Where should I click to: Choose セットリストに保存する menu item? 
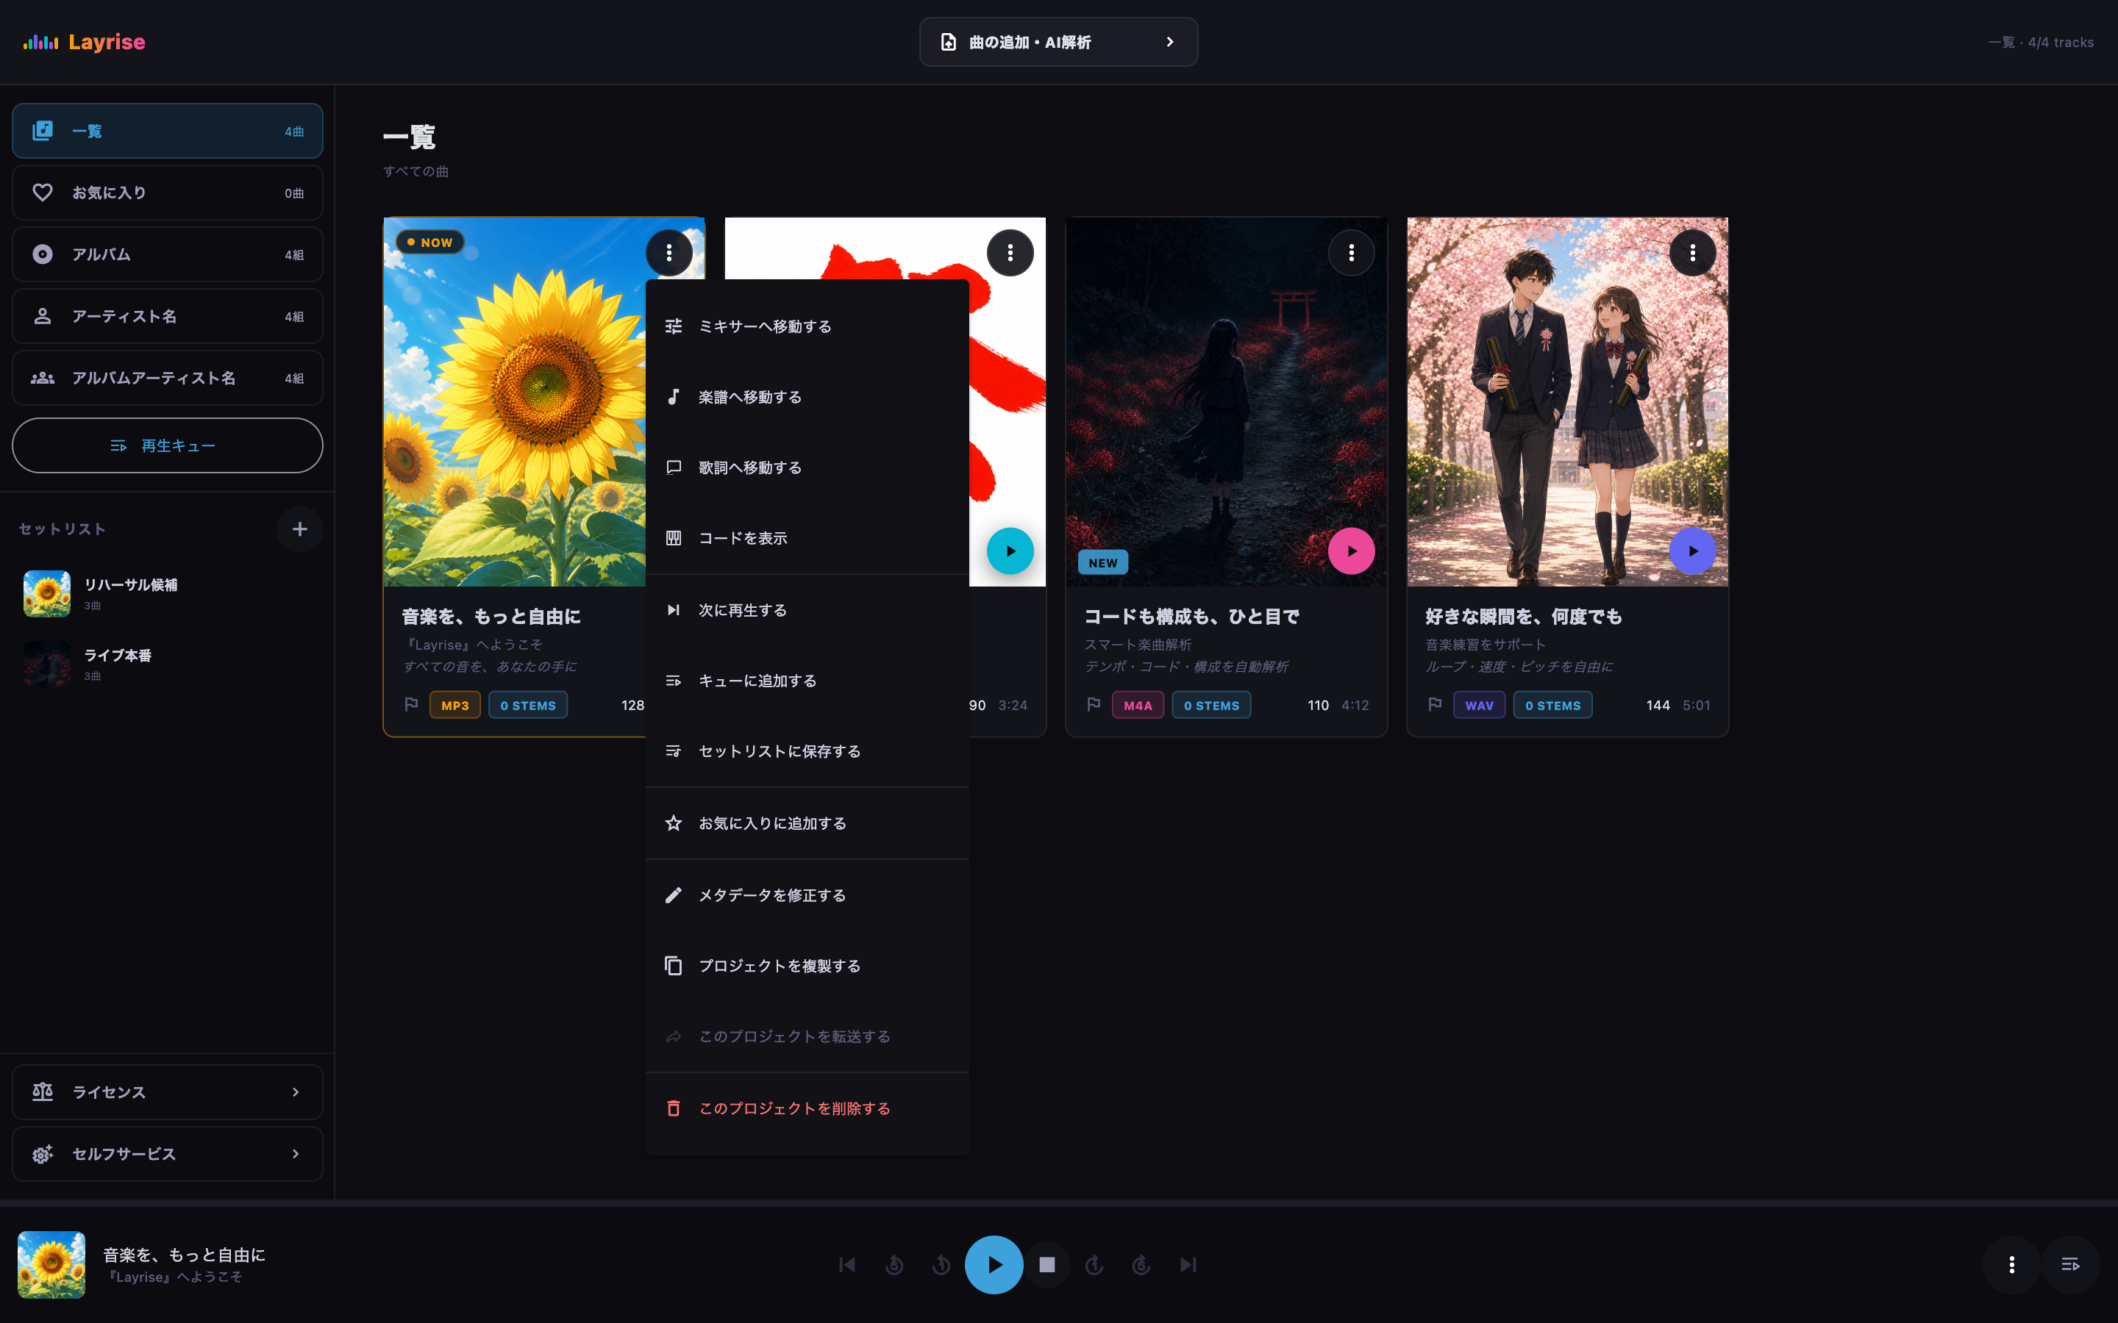tap(807, 750)
